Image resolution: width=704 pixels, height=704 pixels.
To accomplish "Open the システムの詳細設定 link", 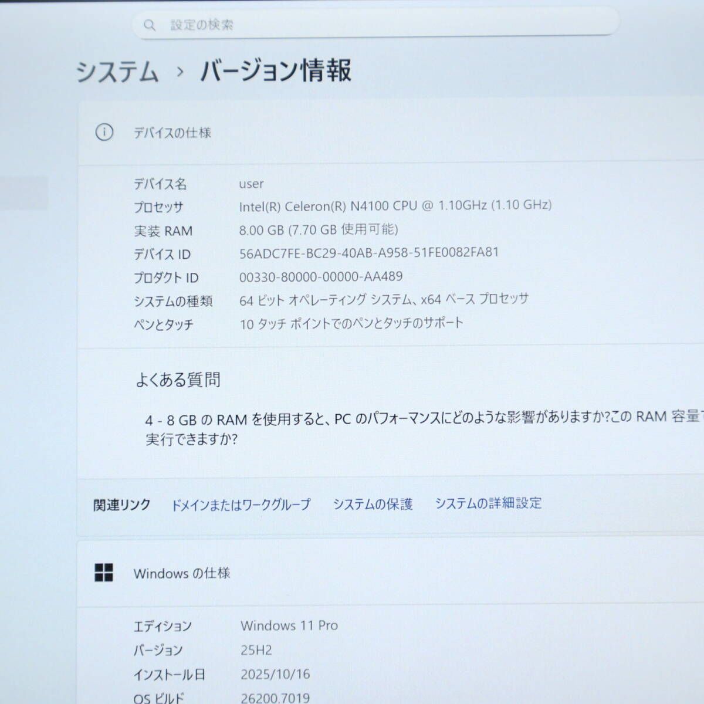I will 488,503.
